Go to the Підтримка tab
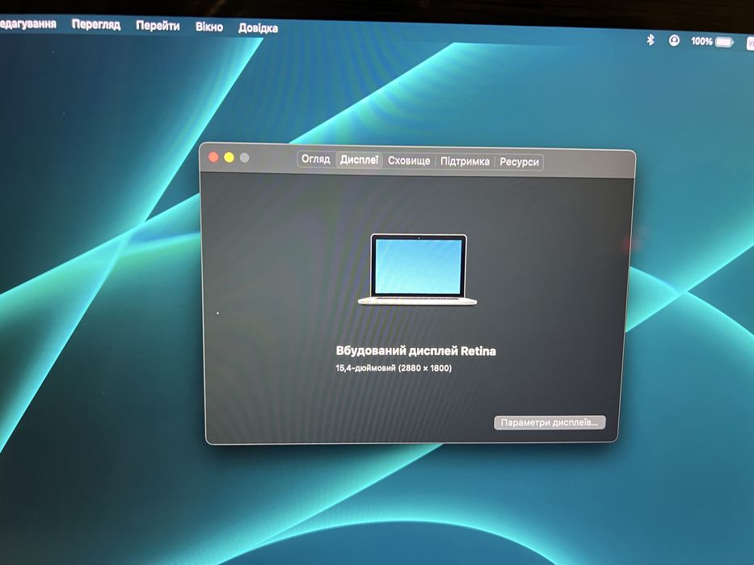 (465, 161)
